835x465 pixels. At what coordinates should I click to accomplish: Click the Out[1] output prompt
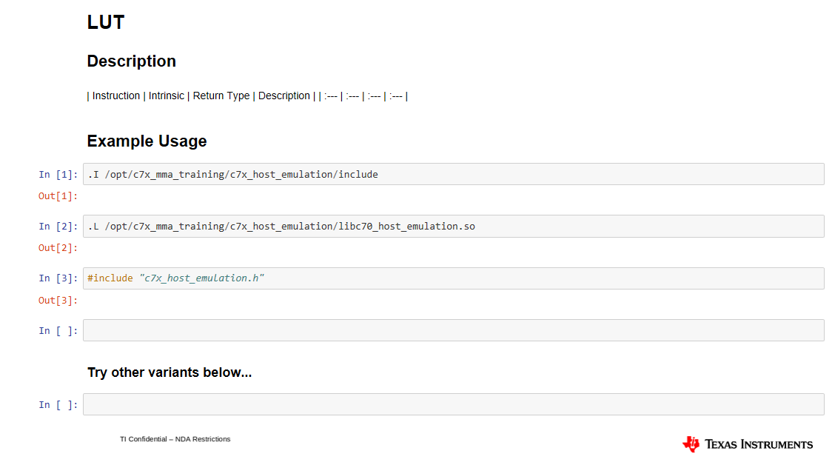coord(58,196)
